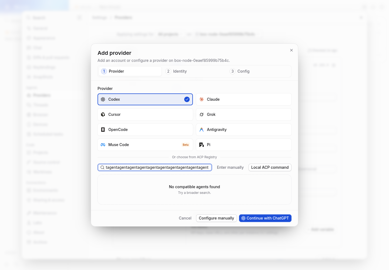Viewport: 389px width, 270px height.
Task: Click the search magnifier in ACP field
Action: point(102,167)
